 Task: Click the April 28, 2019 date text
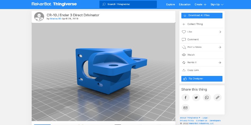[70, 19]
